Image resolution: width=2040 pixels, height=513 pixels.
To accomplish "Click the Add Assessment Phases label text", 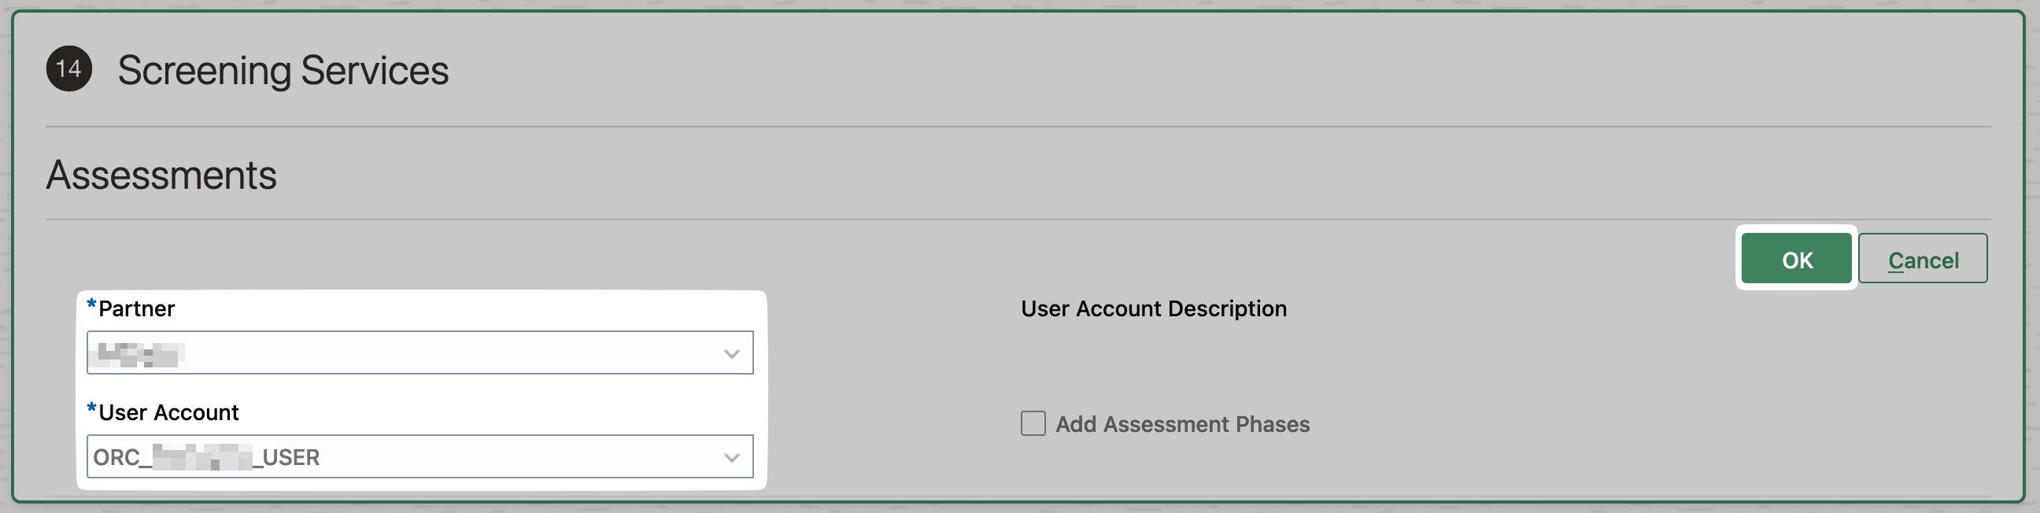I will coord(1182,424).
